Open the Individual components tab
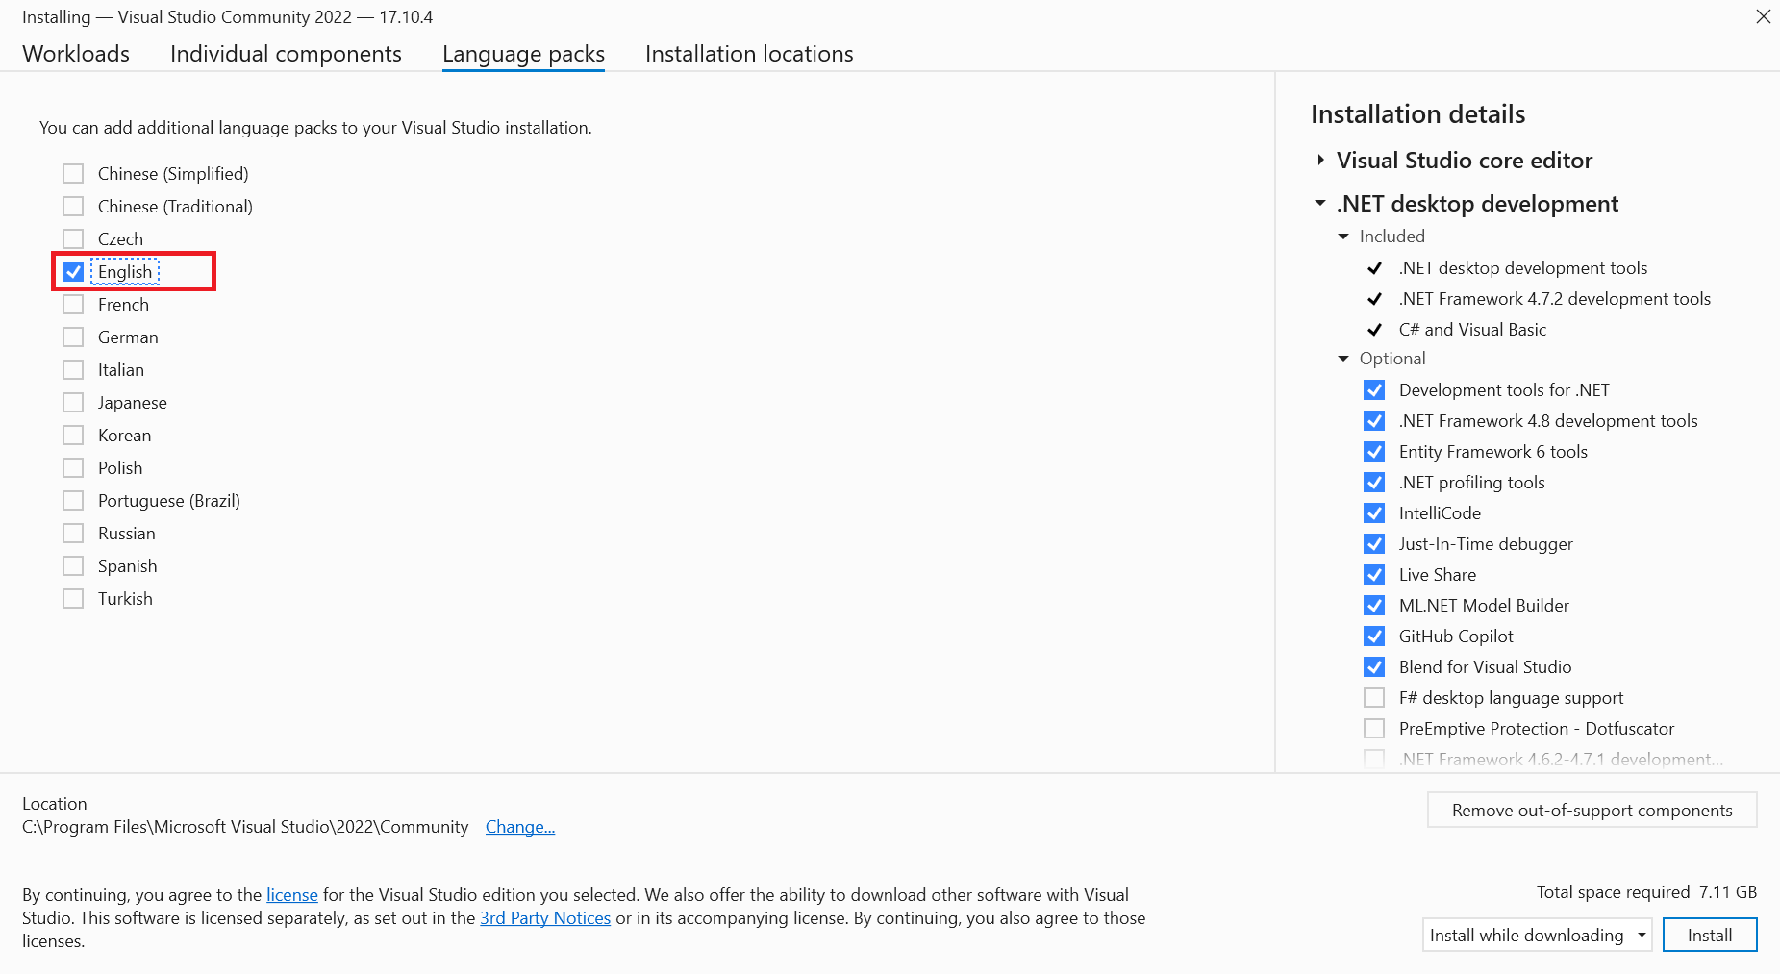1780x974 pixels. click(x=286, y=54)
